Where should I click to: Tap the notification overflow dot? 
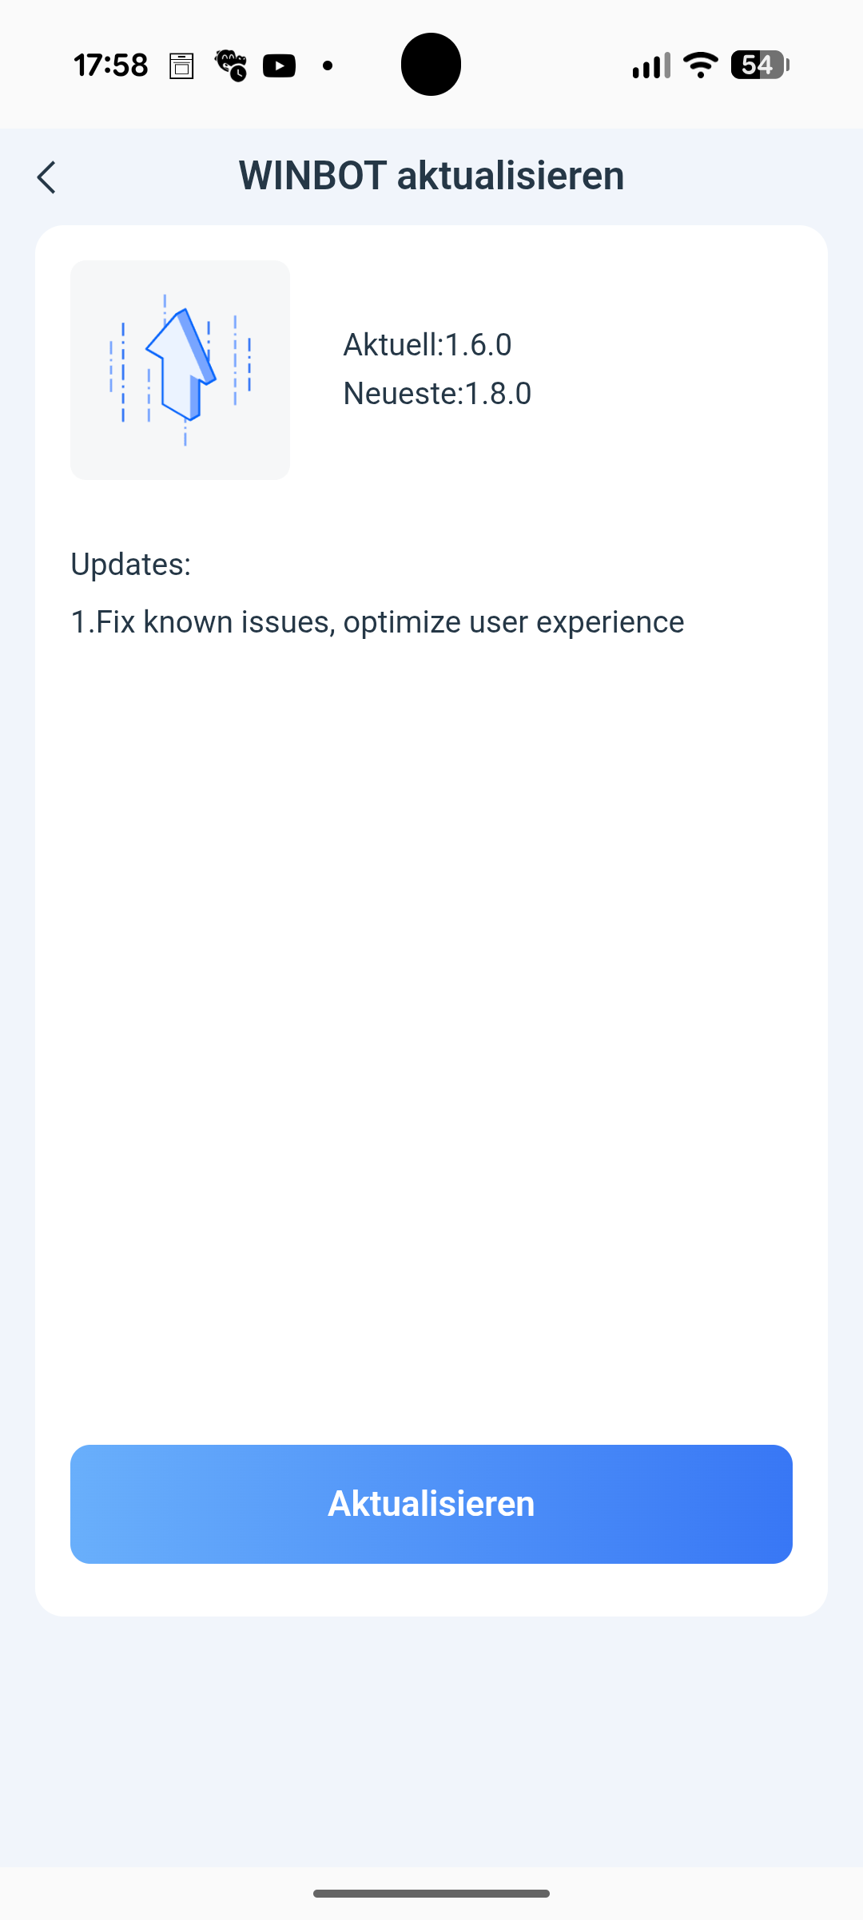(328, 65)
